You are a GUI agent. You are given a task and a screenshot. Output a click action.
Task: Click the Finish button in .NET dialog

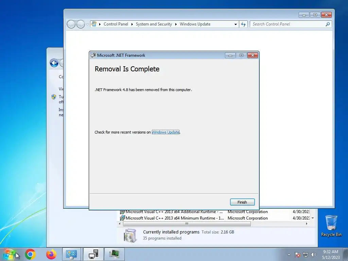[242, 202]
